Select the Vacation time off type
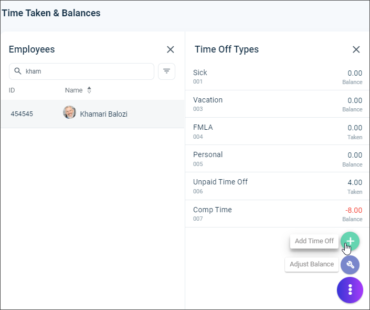Viewport: 370px width, 310px height. pos(277,104)
